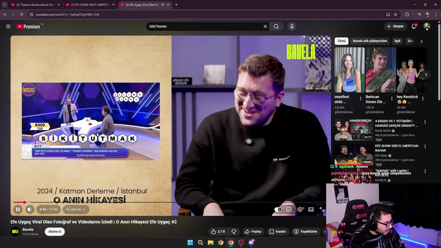Open the tab search dropdown arrow
441x248 pixels.
click(x=4, y=5)
